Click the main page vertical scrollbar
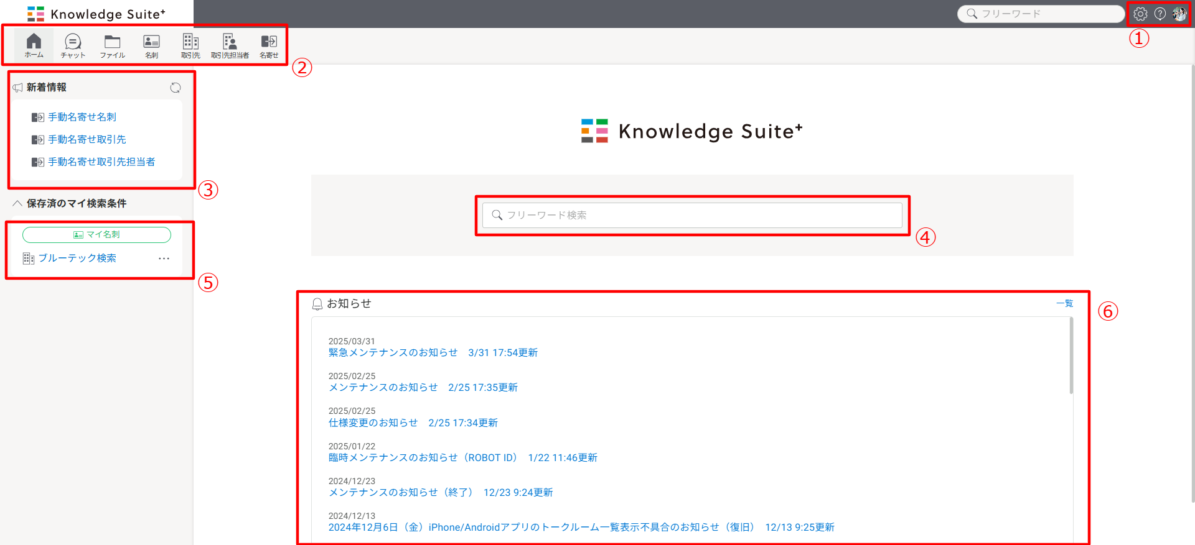 [x=1193, y=283]
